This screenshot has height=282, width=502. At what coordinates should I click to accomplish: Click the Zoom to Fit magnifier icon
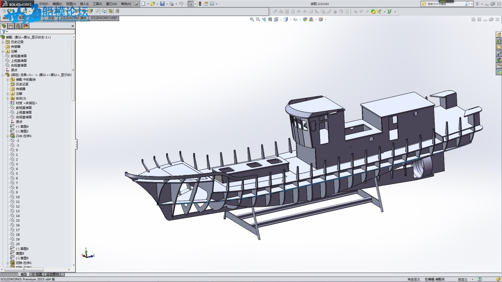(x=252, y=19)
